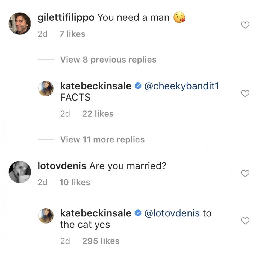Open gilettifilippo's profile picture

click(x=20, y=24)
